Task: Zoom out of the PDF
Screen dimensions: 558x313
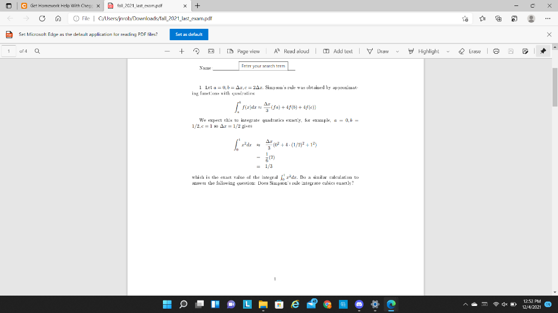Action: pyautogui.click(x=167, y=51)
